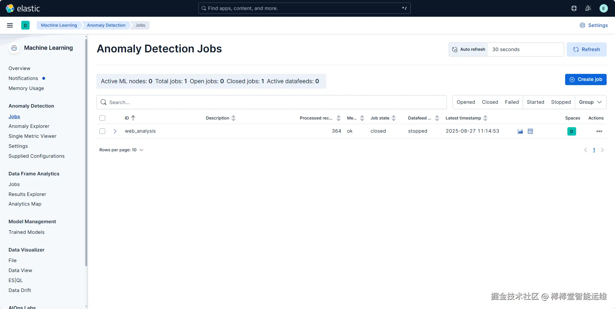Check the web_analysis row checkbox
The width and height of the screenshot is (615, 309).
(102, 131)
